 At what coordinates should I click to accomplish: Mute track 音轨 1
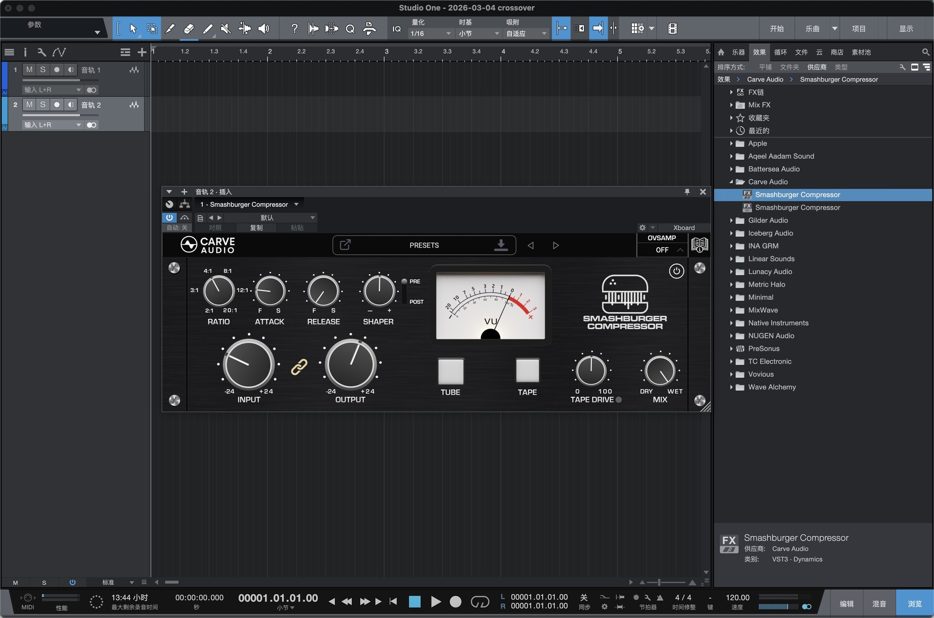[29, 70]
